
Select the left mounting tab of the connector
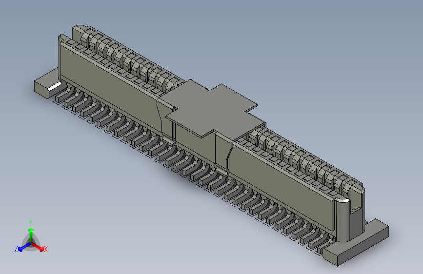point(48,83)
